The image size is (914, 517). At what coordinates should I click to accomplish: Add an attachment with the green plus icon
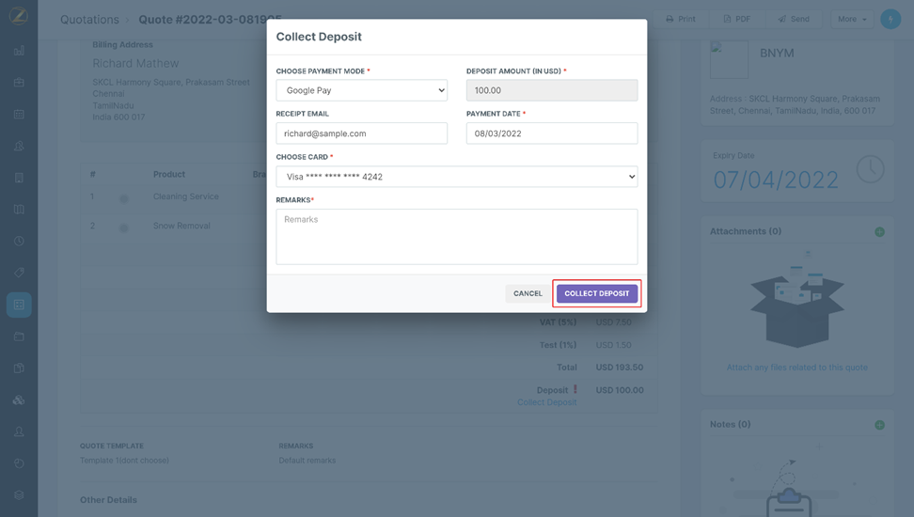tap(879, 231)
